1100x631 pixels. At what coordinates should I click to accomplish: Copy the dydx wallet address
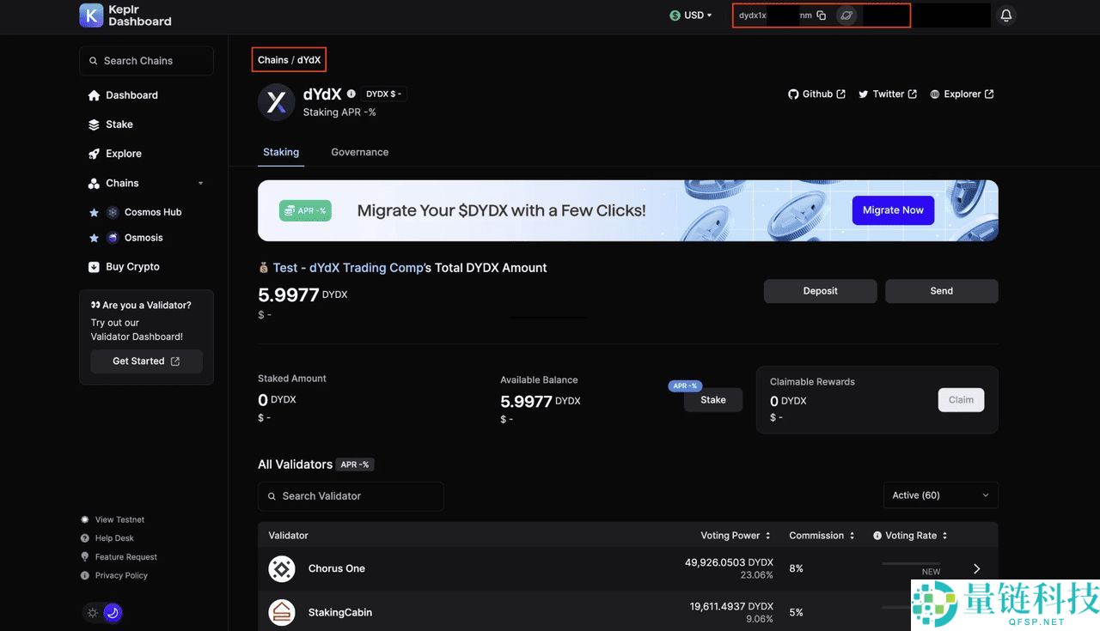[822, 15]
